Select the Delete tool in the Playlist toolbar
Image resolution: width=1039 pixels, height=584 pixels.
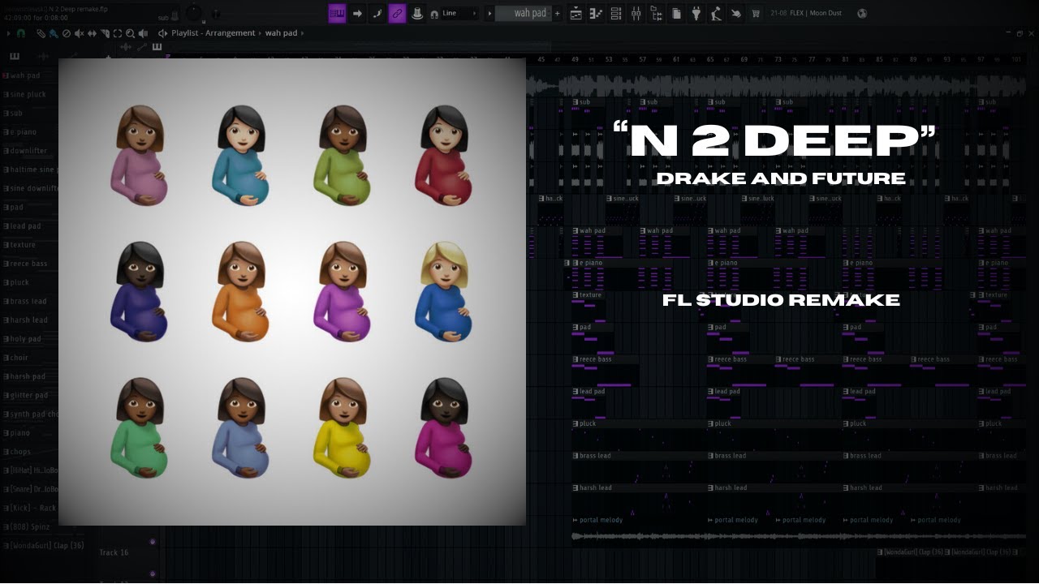pyautogui.click(x=67, y=33)
